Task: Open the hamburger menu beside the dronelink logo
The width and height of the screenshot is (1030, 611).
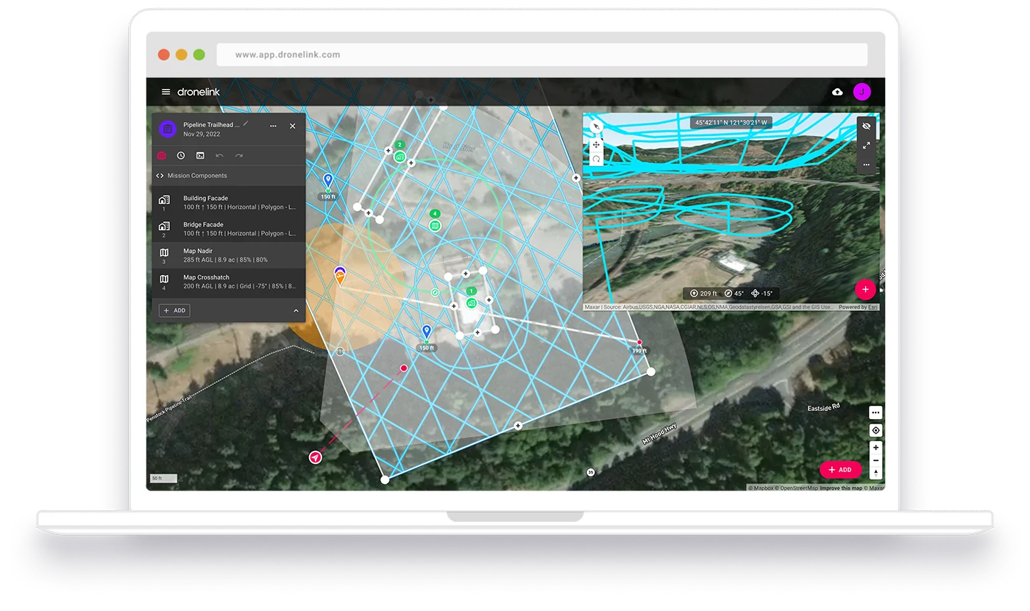Action: [x=166, y=92]
